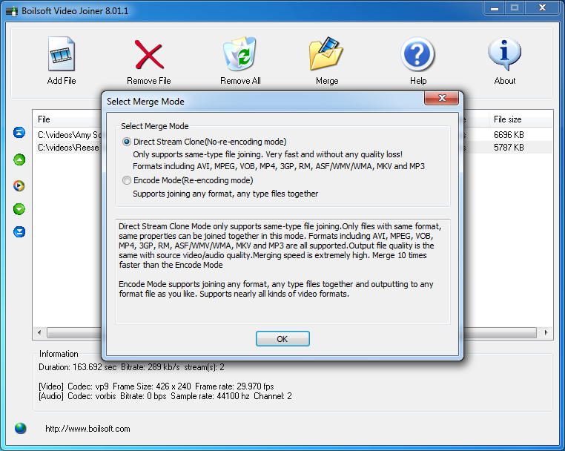Viewport: 565px width, 451px height.
Task: Click the Audio Codec vorbis info line
Action: pos(165,396)
